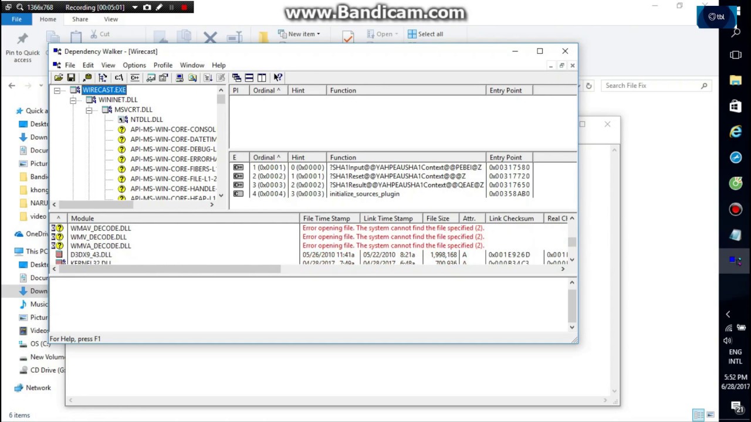
Task: Open the New item dropdown in Explorer ribbon
Action: pyautogui.click(x=299, y=34)
